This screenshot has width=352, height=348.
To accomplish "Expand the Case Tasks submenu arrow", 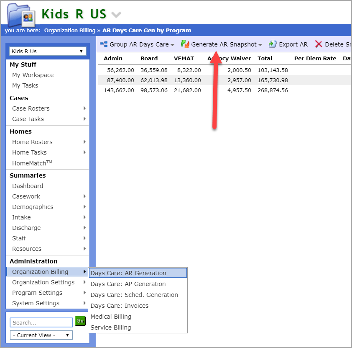I will (x=84, y=119).
